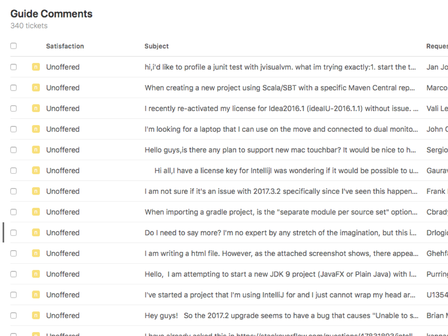The width and height of the screenshot is (448, 336).
Task: Select the checkbox for the jvisualvm ticket row
Action: click(x=14, y=67)
